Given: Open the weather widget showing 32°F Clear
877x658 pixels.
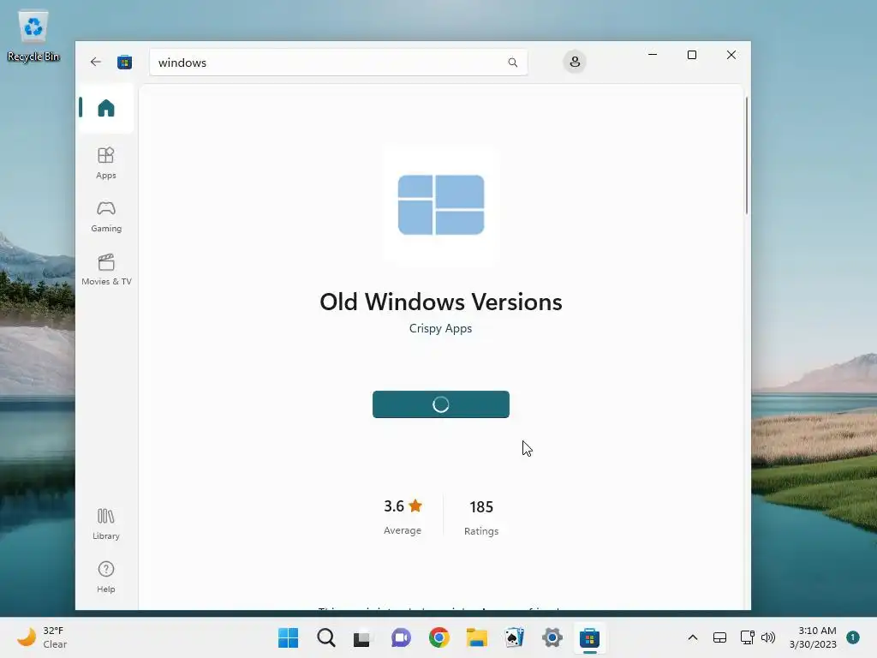Looking at the screenshot, I should [x=41, y=637].
